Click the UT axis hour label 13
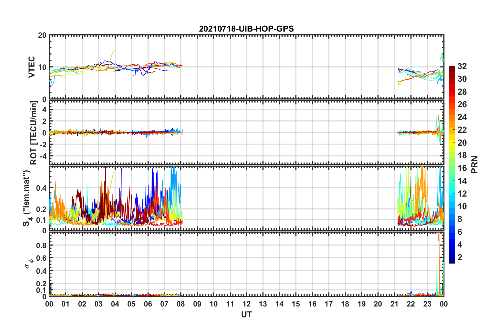This screenshot has width=493, height=329. click(x=263, y=304)
